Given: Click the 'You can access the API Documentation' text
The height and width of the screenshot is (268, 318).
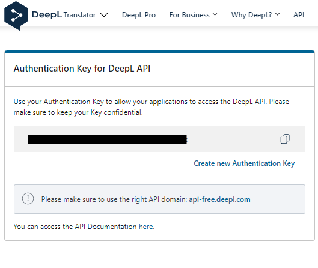Looking at the screenshot, I should [x=75, y=227].
